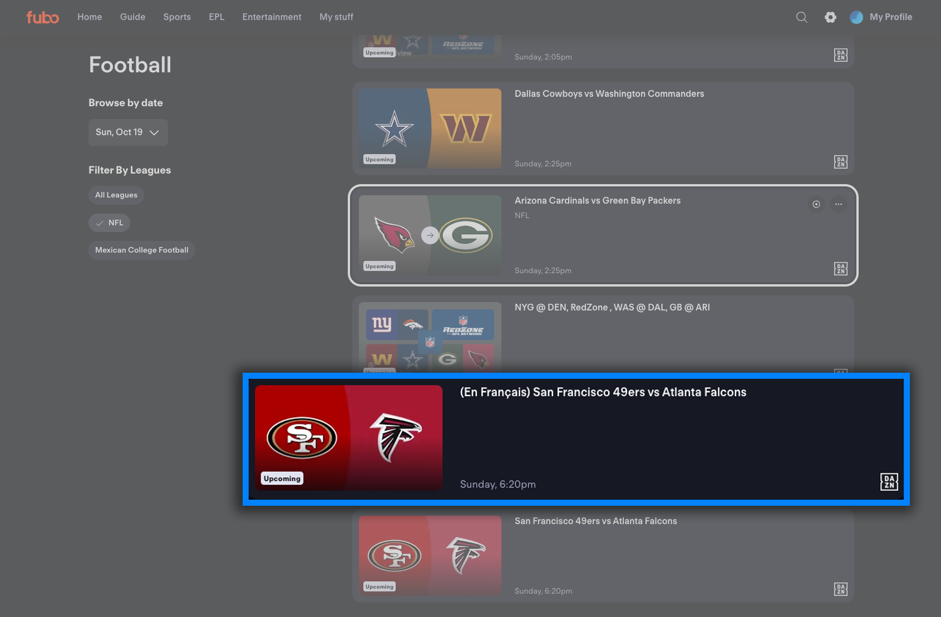
Task: Click the DAZN icon on the Cowboys vs Commanders card
Action: (840, 162)
